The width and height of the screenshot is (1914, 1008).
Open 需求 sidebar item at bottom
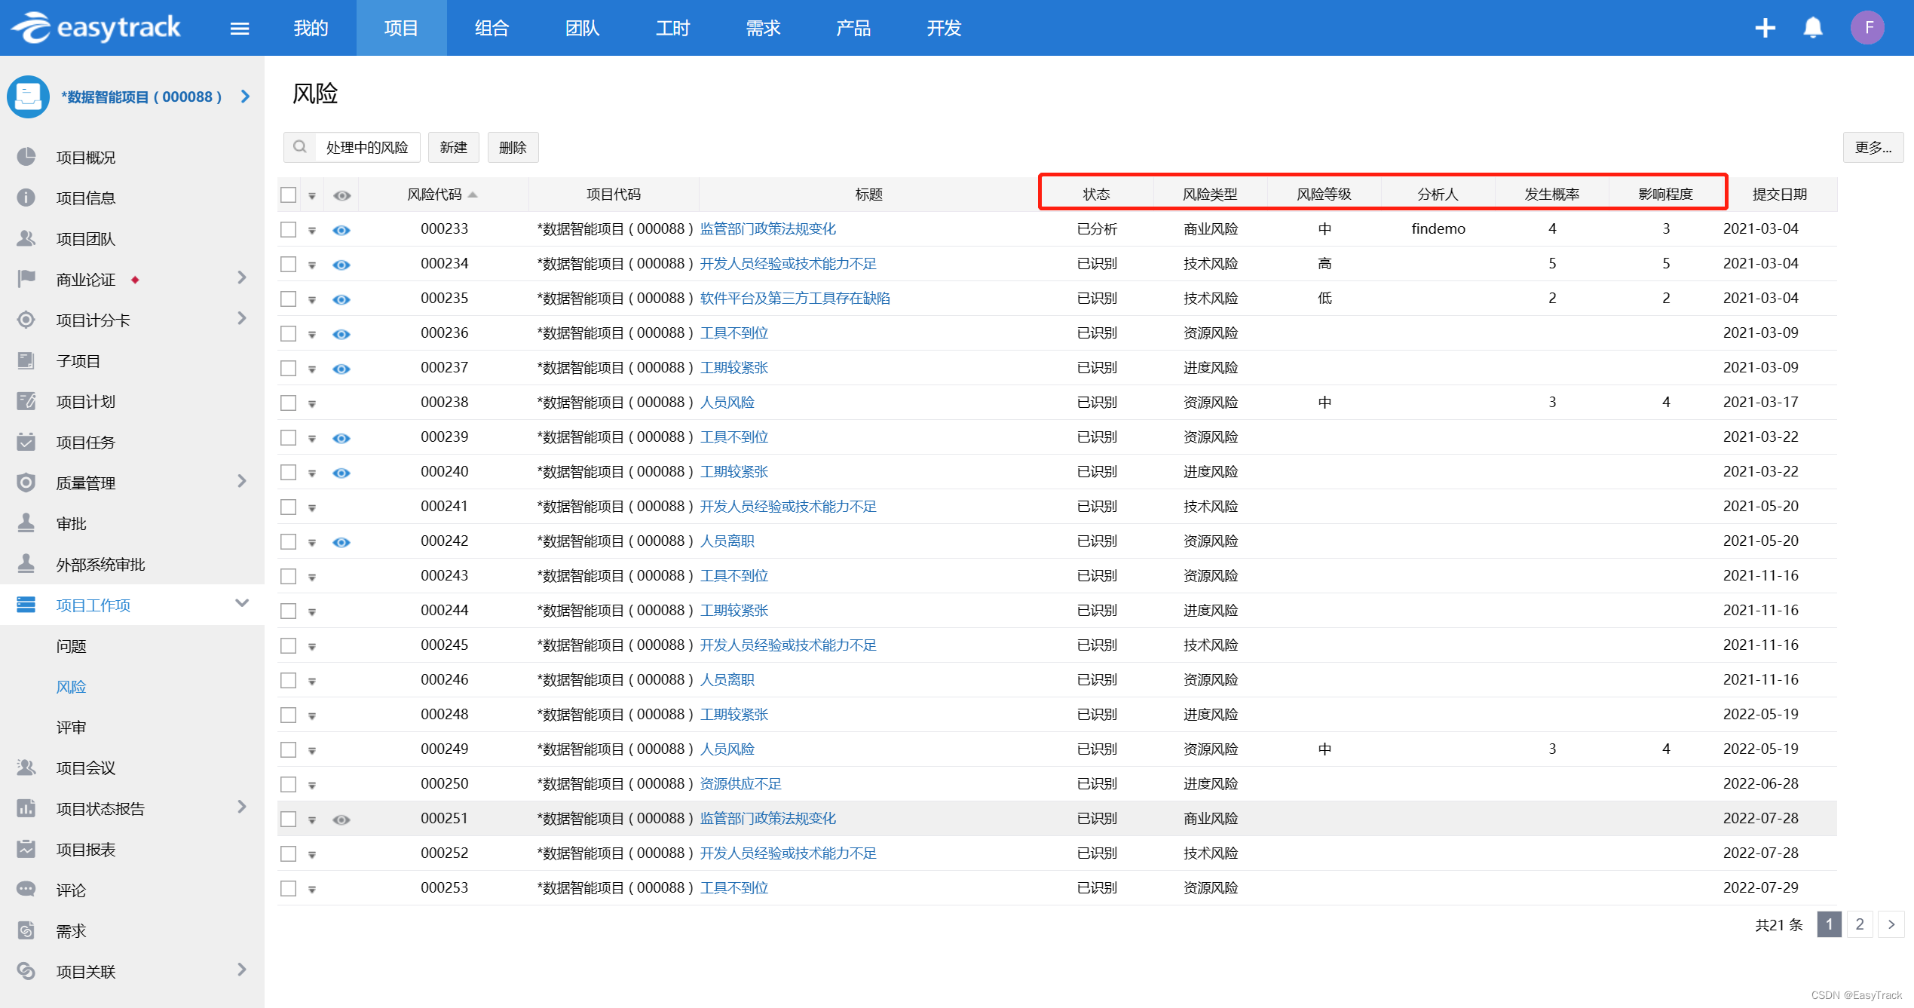click(x=71, y=931)
